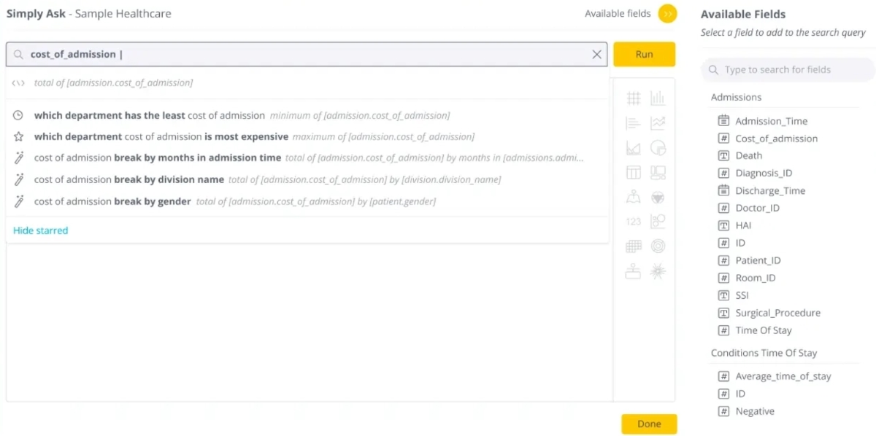
Task: Star the suggestion 'which department has the least cost of admission'
Action: click(18, 115)
